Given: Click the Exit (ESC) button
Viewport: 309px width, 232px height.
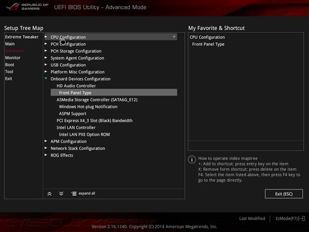Looking at the screenshot, I should (x=284, y=194).
